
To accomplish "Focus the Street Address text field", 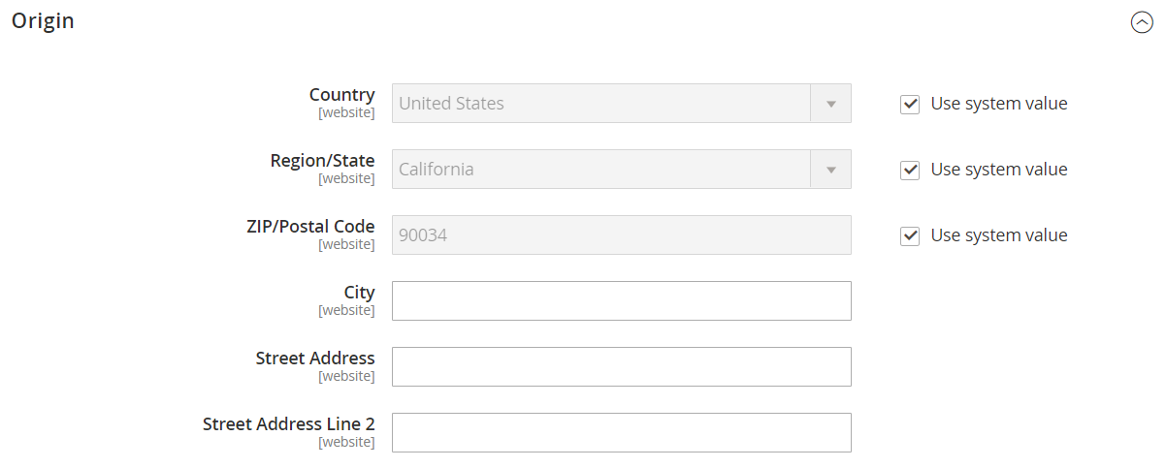I will tap(622, 366).
